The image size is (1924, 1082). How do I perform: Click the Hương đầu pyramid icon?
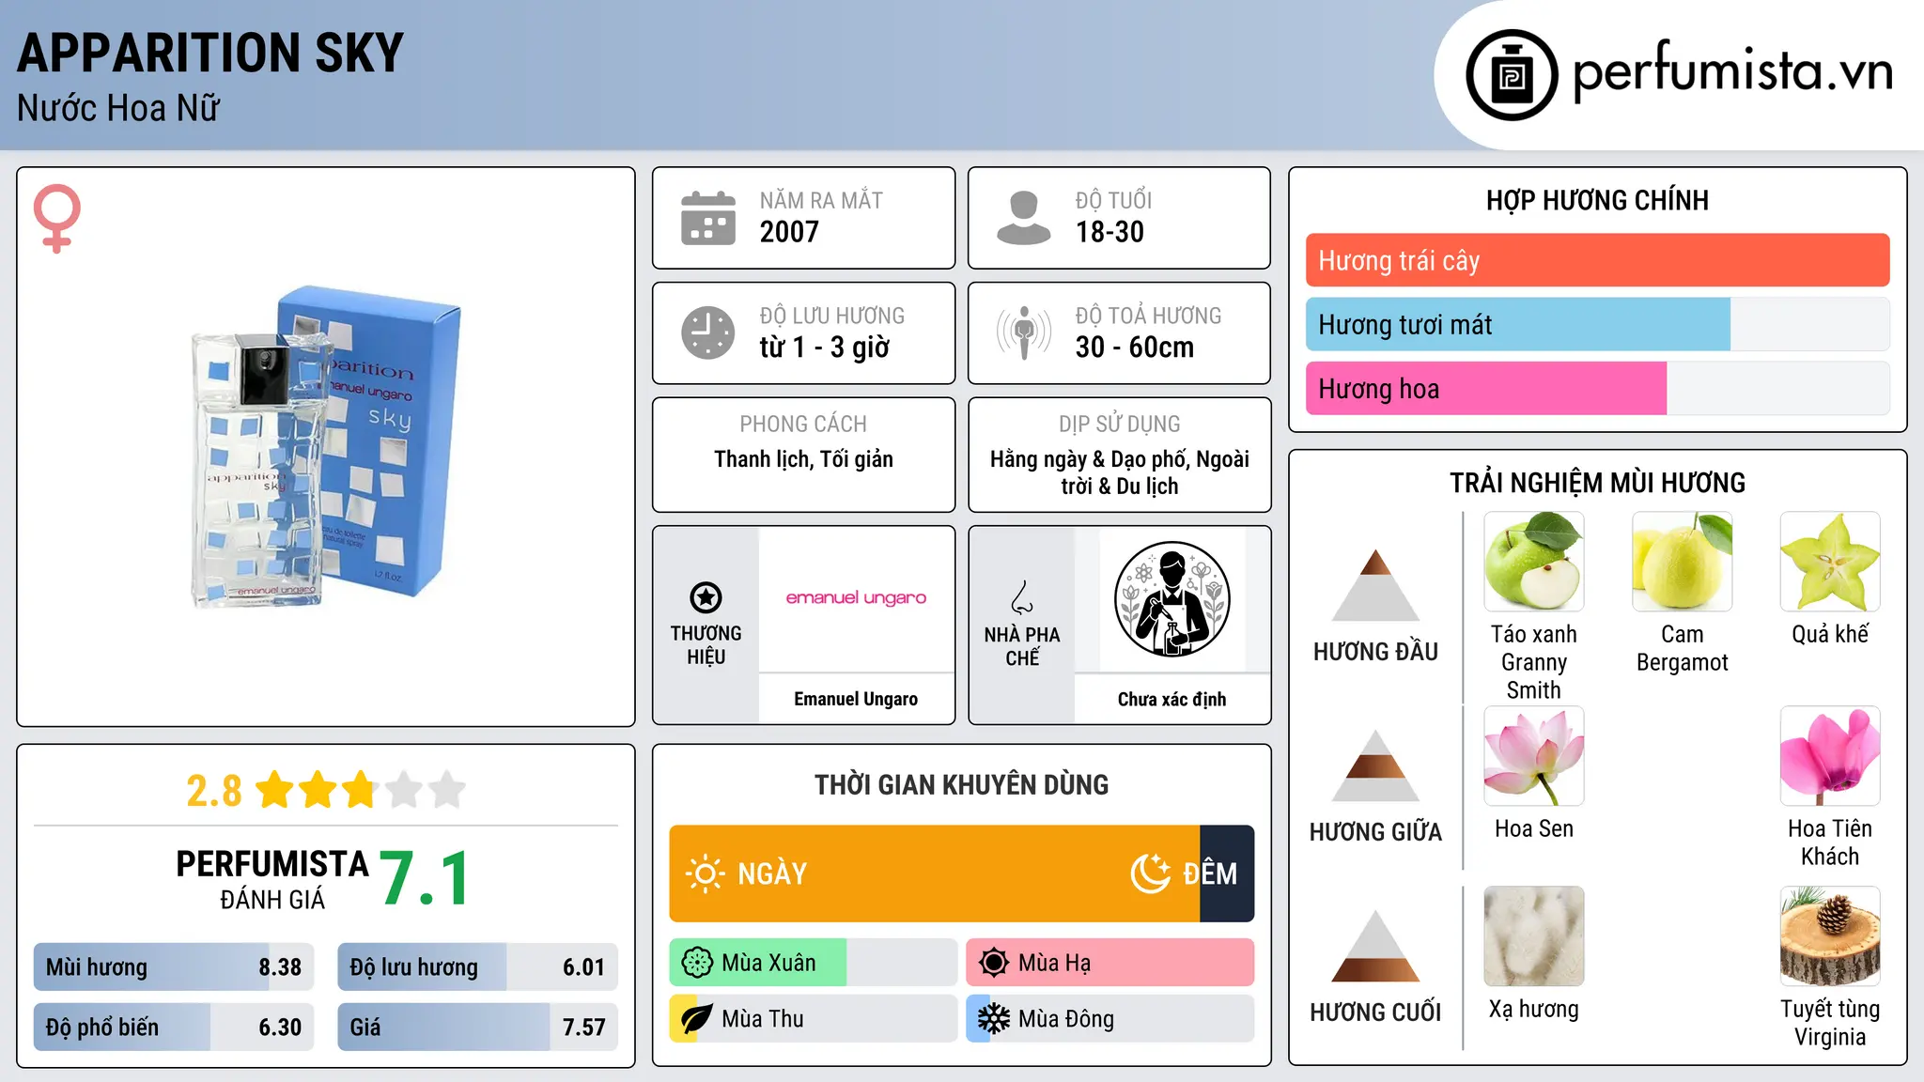tap(1375, 585)
